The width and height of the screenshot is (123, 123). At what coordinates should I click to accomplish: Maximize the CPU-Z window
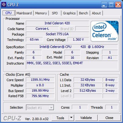pyautogui.click(x=111, y=5)
